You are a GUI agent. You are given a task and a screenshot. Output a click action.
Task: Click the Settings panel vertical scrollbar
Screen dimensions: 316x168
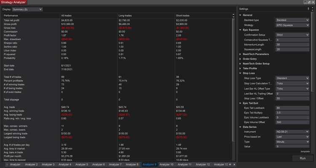[x=313, y=50]
